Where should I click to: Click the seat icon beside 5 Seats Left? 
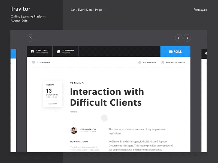point(32,51)
